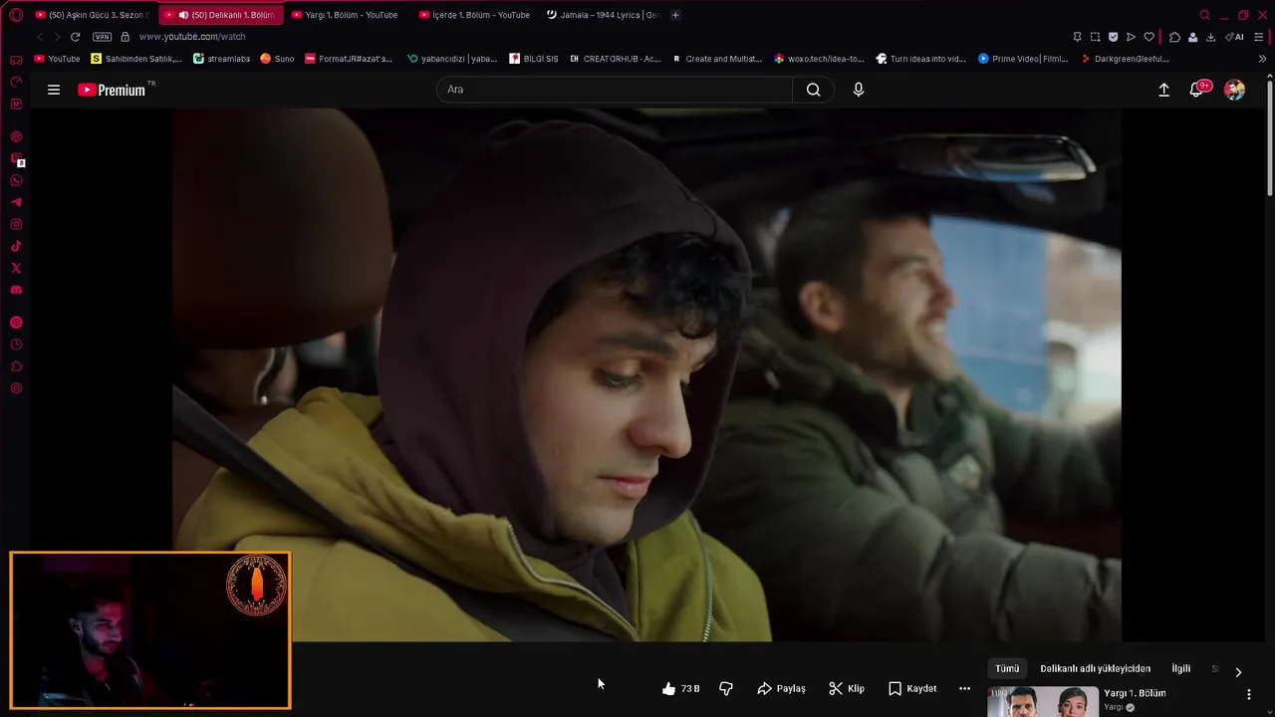Open Twitch from the sidebar

coord(16,158)
